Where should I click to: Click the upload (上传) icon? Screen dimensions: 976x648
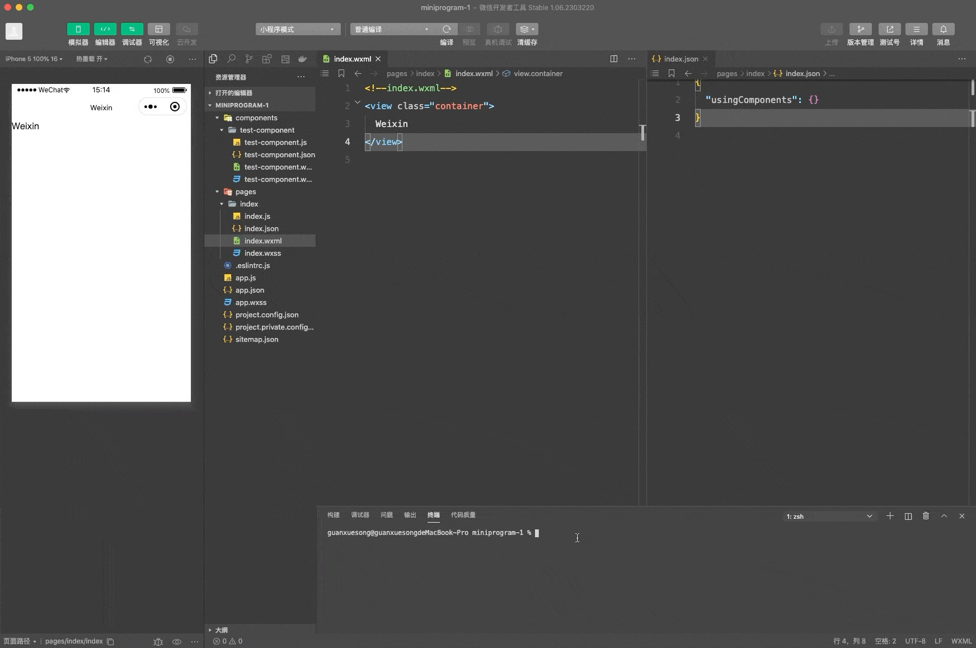coord(832,29)
